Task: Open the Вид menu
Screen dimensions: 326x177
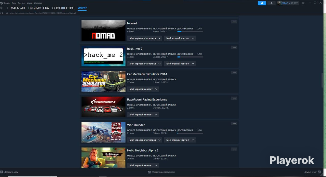Action: [14, 3]
